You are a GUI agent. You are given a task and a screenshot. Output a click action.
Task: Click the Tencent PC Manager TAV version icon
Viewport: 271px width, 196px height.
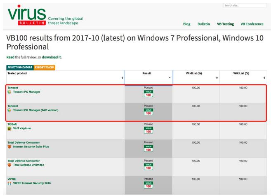(9, 110)
